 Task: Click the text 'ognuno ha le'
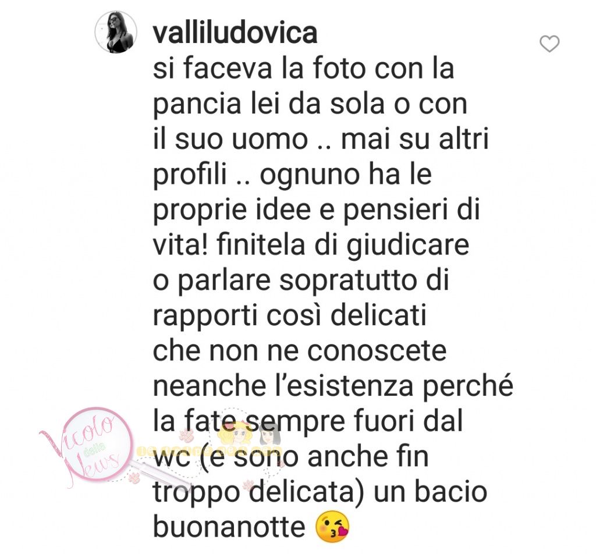click(346, 175)
